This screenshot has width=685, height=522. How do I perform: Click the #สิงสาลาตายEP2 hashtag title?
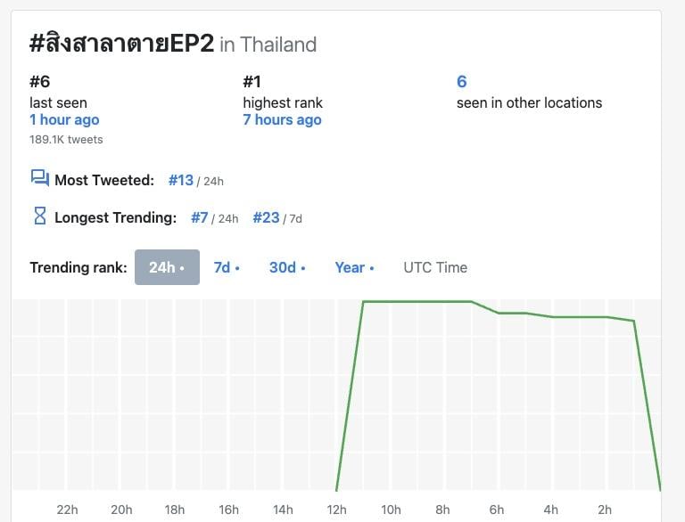[x=121, y=44]
